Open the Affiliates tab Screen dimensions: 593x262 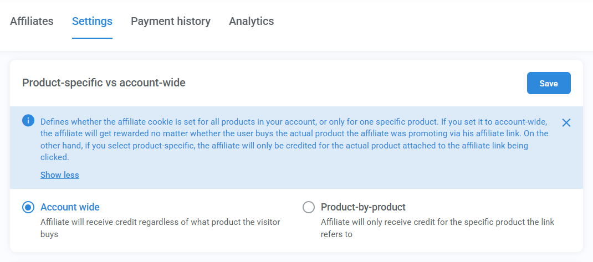point(32,21)
